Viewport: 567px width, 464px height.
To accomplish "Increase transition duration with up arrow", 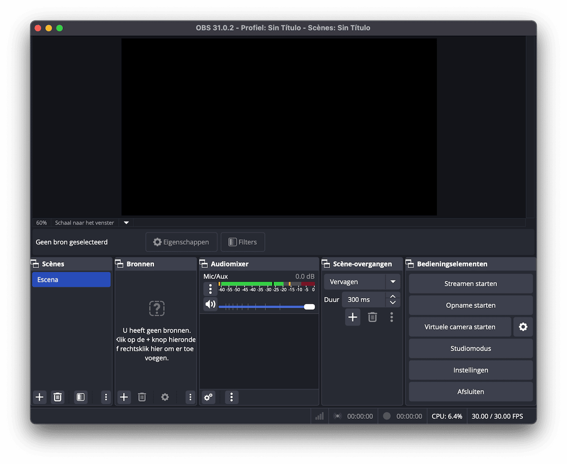I will pos(393,296).
